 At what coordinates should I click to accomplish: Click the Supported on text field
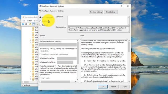tap(97, 30)
